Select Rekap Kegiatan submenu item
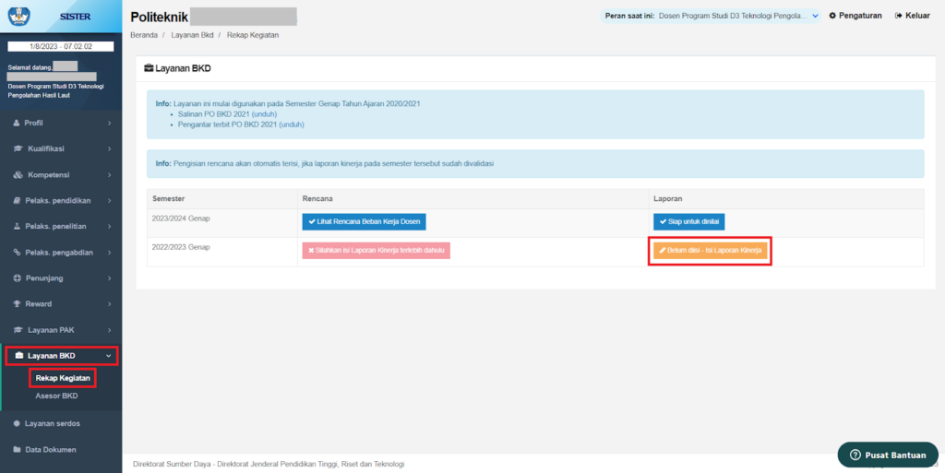 coord(63,378)
